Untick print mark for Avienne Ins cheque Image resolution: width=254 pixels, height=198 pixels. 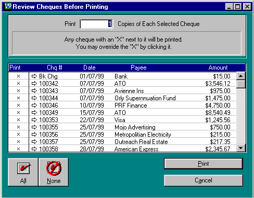(x=18, y=90)
